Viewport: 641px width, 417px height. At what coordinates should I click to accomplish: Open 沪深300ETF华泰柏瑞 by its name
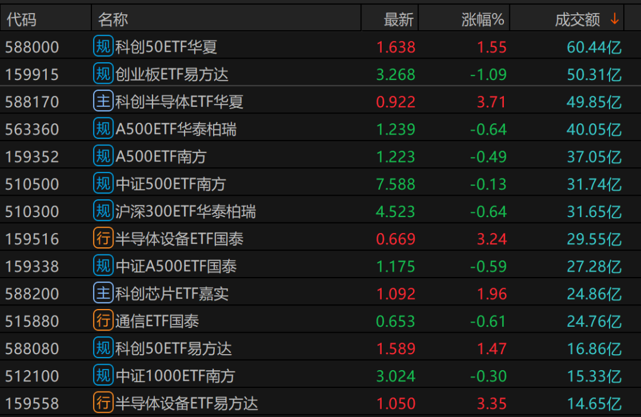coord(186,212)
